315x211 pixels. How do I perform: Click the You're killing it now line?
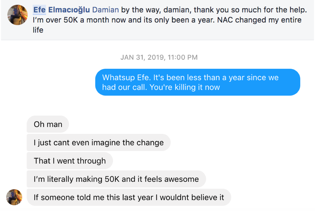click(x=185, y=87)
